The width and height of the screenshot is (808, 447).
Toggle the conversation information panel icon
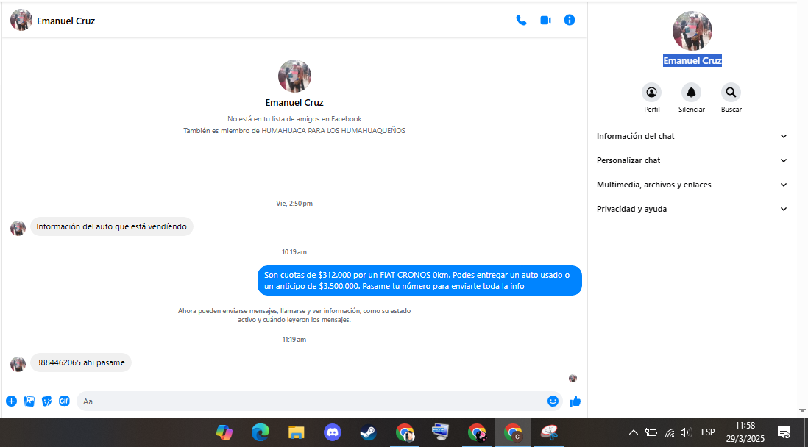(x=570, y=21)
